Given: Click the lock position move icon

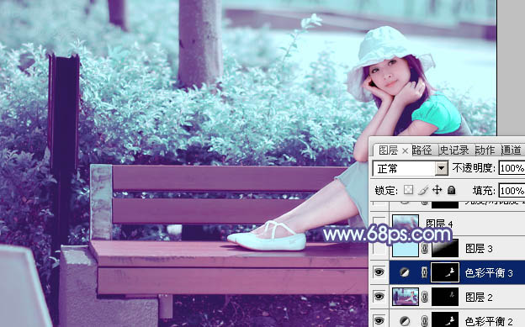Looking at the screenshot, I should coord(437,190).
